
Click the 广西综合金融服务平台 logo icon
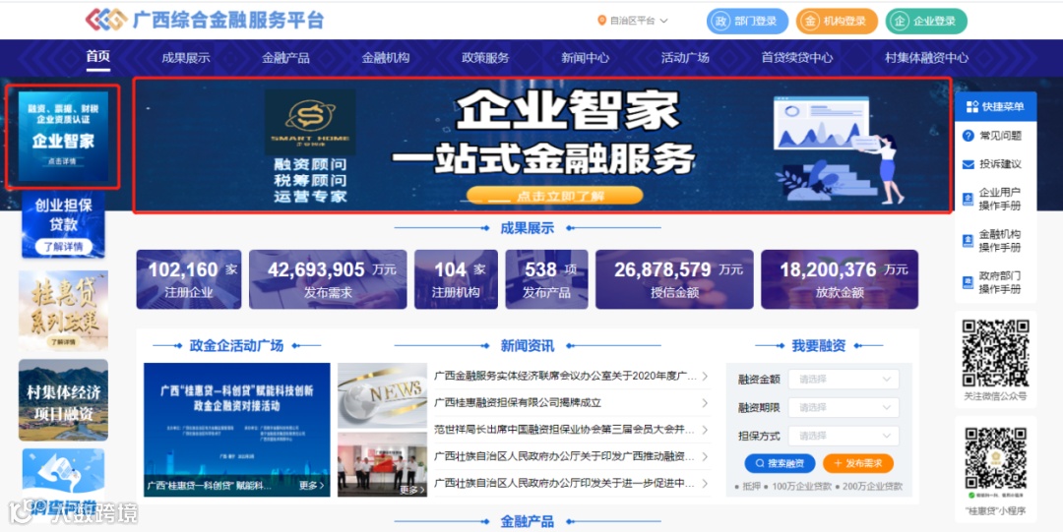coord(105,20)
